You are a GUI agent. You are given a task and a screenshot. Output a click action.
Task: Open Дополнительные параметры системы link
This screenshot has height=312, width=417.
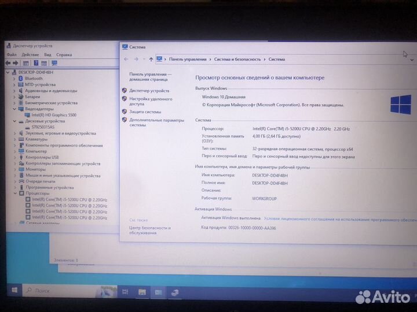pos(156,122)
